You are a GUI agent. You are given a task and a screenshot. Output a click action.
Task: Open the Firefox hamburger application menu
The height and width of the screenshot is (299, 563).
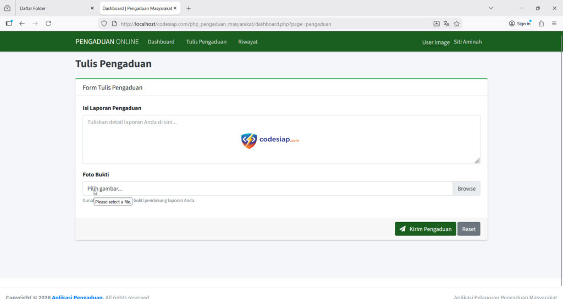click(554, 24)
